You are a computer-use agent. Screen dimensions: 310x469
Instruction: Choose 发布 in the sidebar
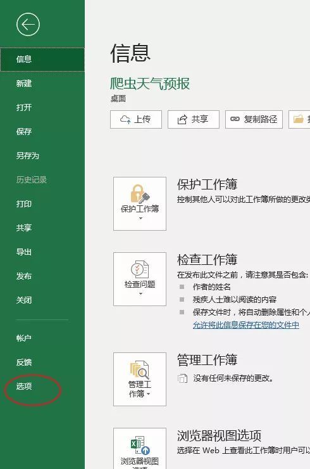point(42,276)
